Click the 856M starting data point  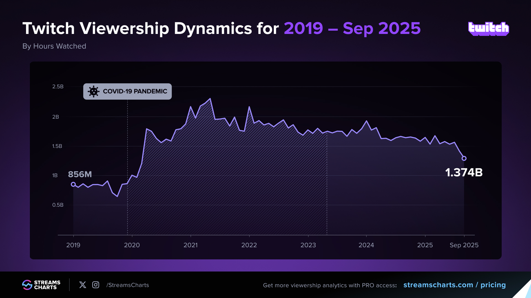click(x=73, y=184)
